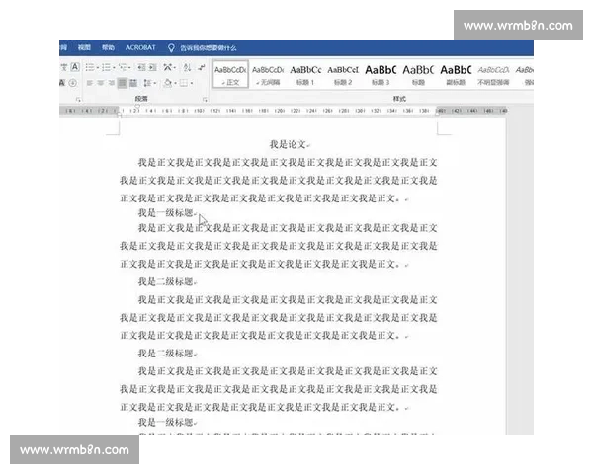Screen dimensions: 593x474
Task: Expand the multilevel list dropdown arrow
Action: [129, 68]
